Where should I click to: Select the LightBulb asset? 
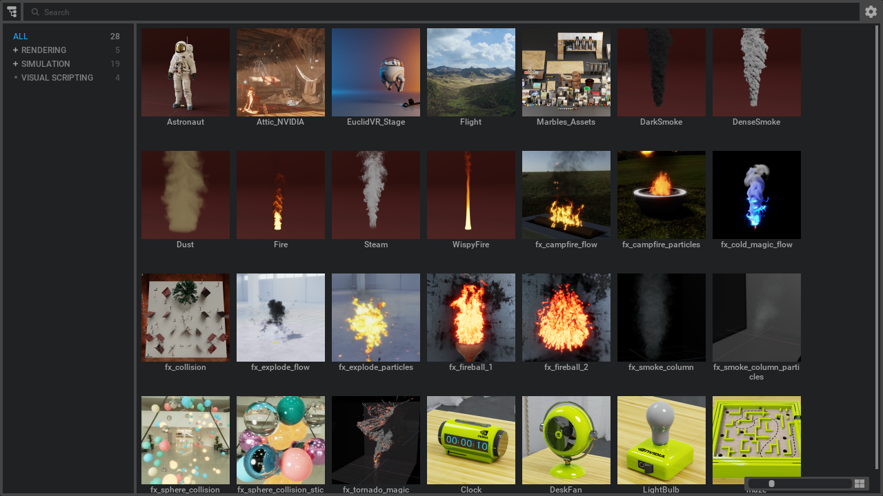click(x=662, y=440)
